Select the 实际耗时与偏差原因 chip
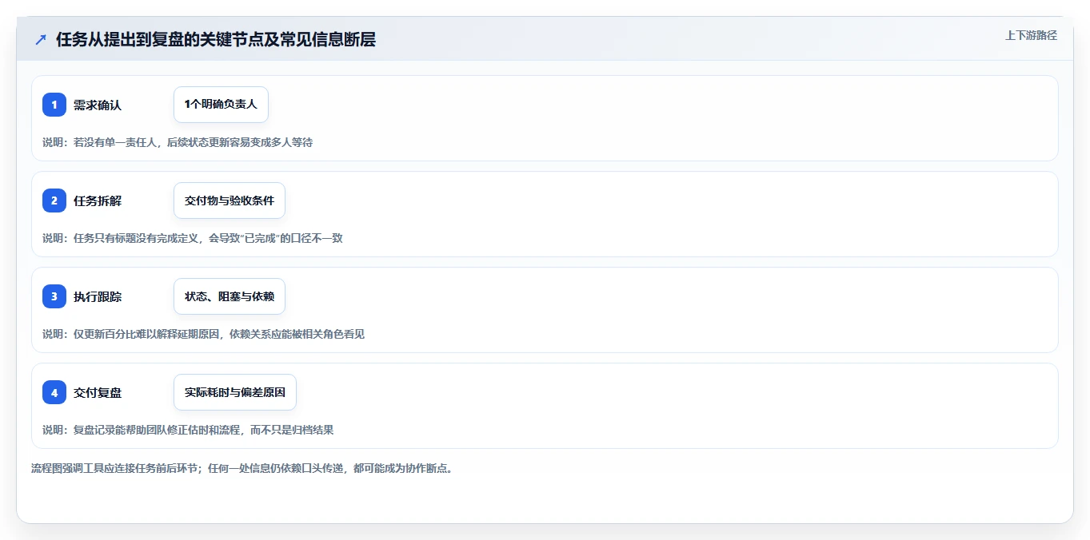 [235, 392]
